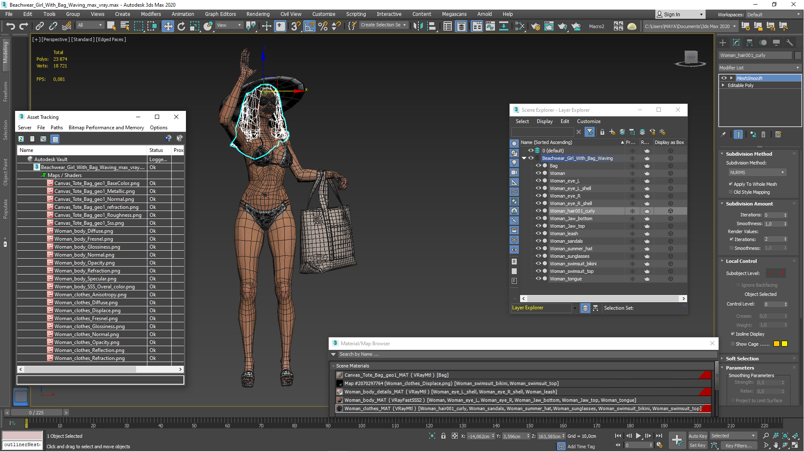Screen dimensions: 804x452
Task: Collapse the Beachwear_Girl_With_Bag_Waving layer
Action: coord(524,158)
